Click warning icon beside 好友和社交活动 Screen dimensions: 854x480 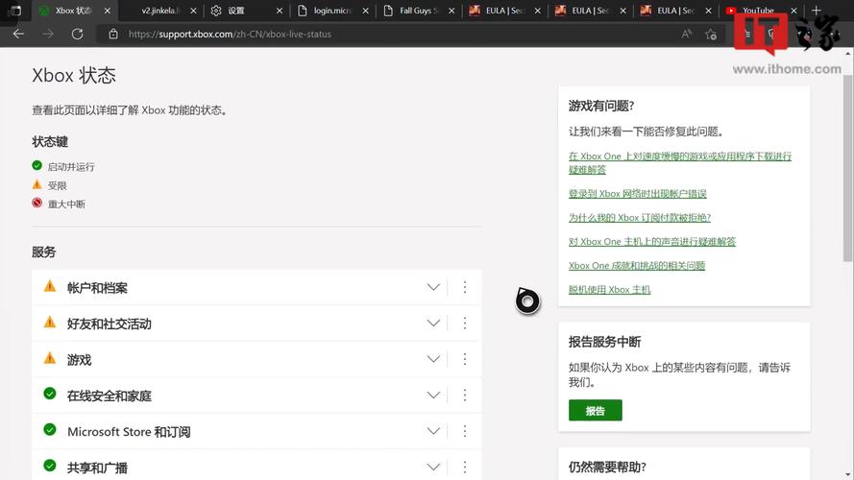(50, 322)
